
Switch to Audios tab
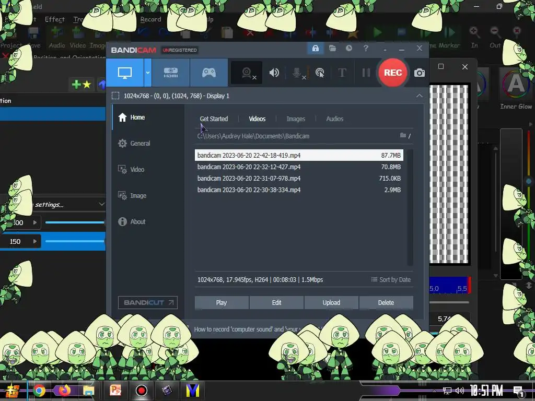335,119
